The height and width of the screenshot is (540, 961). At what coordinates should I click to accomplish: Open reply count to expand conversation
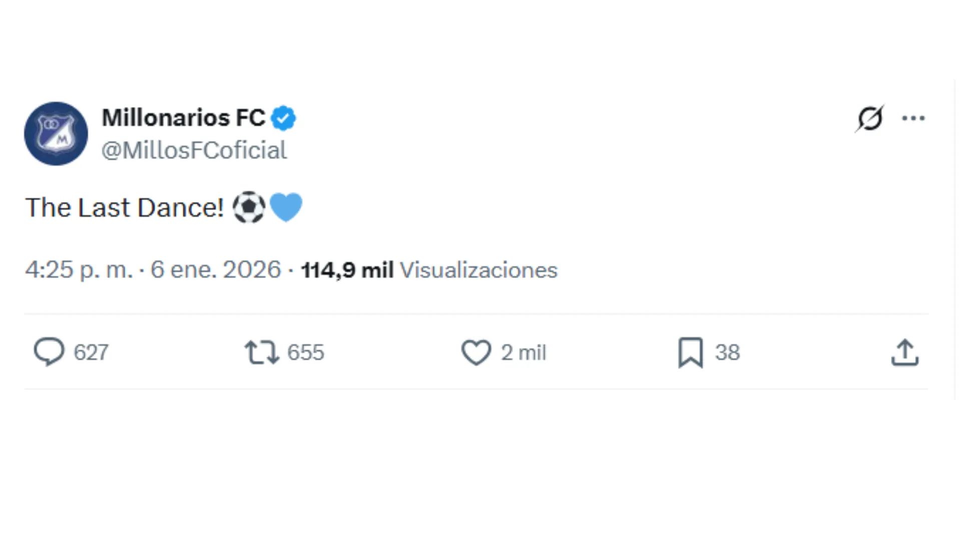click(92, 352)
